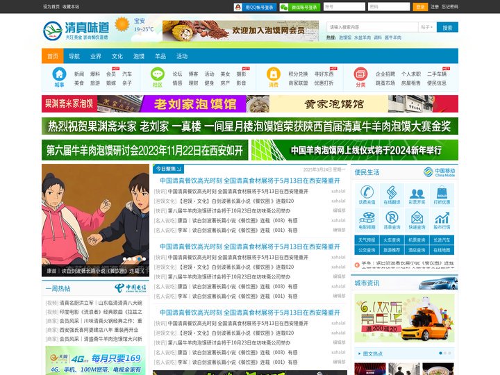
Task: Click the 微信帐号登录 button
Action: coord(300,7)
